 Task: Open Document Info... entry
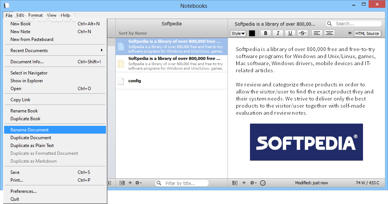click(x=55, y=62)
